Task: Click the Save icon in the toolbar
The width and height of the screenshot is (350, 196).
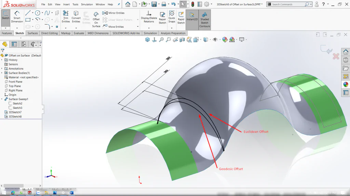Action: [154, 4]
